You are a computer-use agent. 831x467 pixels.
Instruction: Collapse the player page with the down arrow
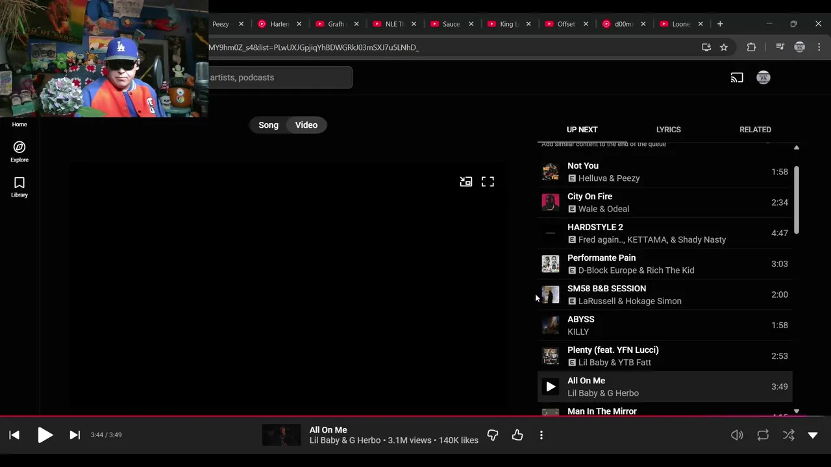point(813,435)
